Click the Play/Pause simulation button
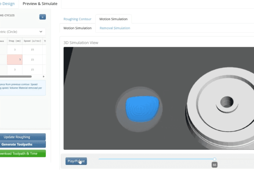 [76, 161]
